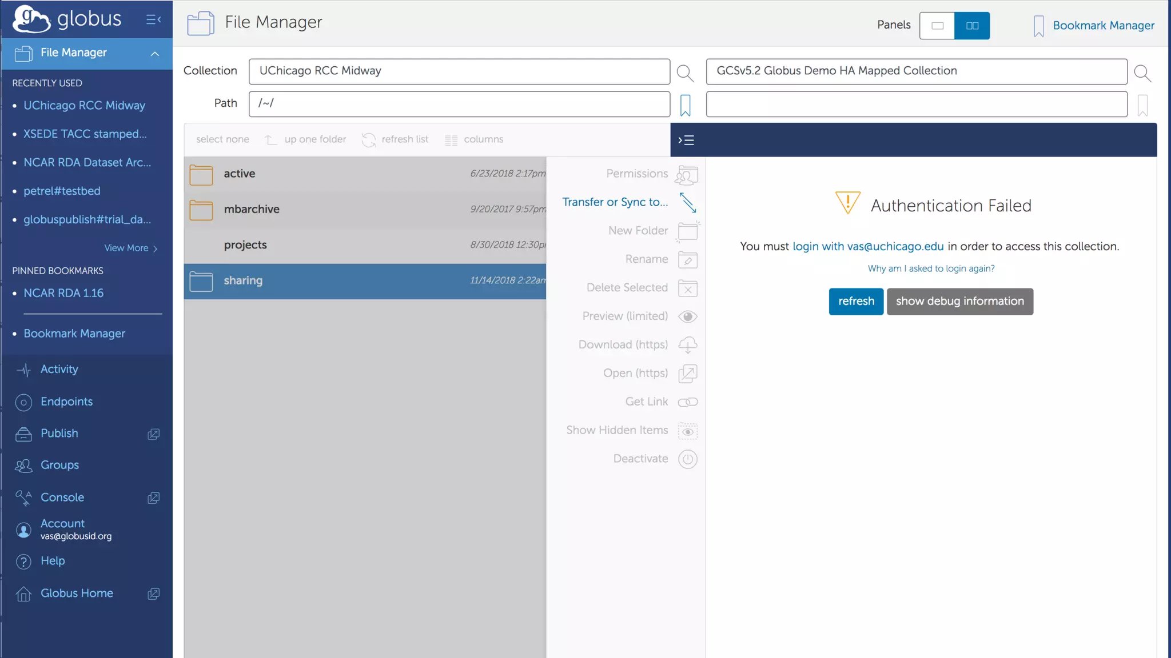Click the Get Link chain icon
The image size is (1171, 658).
pyautogui.click(x=687, y=402)
